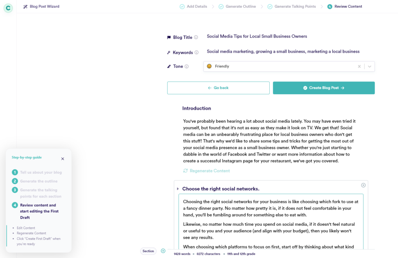Click the C logo in the top-left corner
The image size is (398, 258).
(x=8, y=8)
